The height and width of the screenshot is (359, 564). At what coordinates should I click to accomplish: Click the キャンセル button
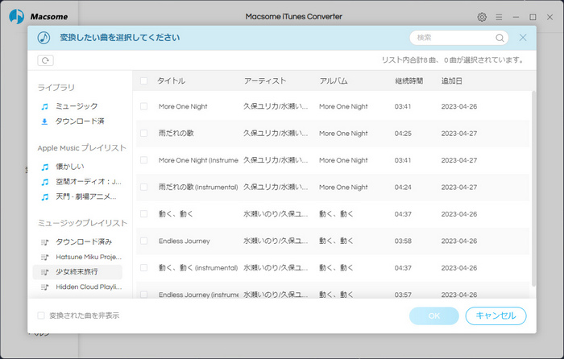[496, 316]
